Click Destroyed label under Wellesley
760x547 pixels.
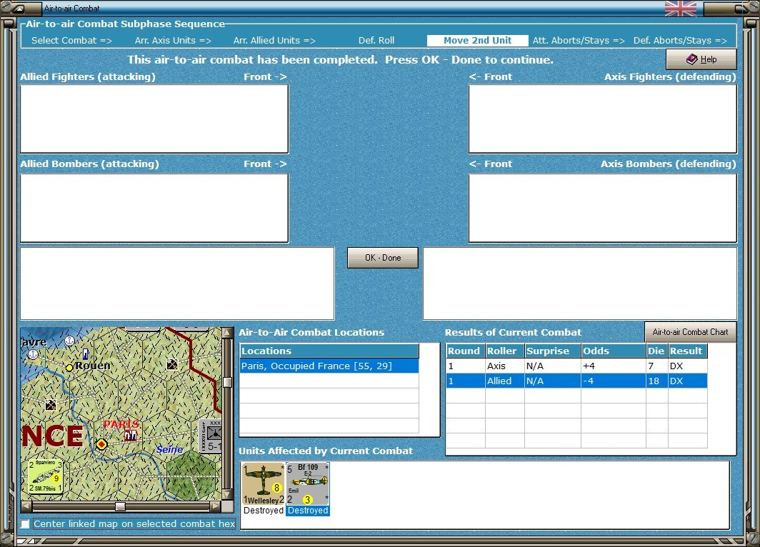263,510
